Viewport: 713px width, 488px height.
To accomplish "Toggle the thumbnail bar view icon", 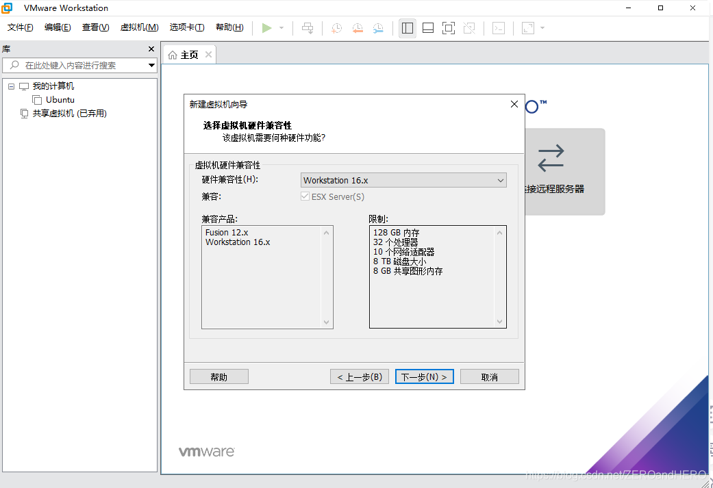I will click(428, 28).
